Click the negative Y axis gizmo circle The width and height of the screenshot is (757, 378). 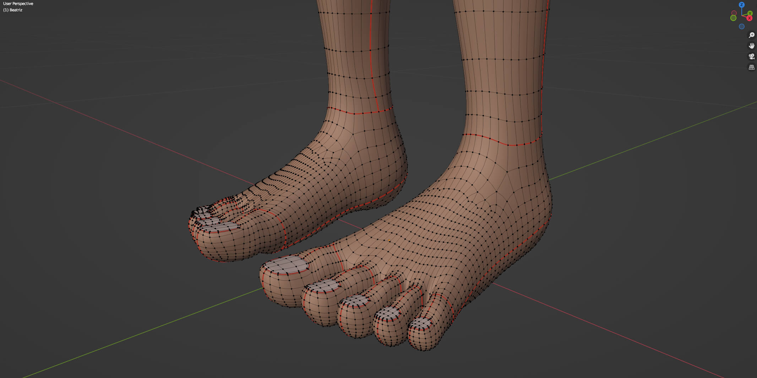[x=733, y=18]
